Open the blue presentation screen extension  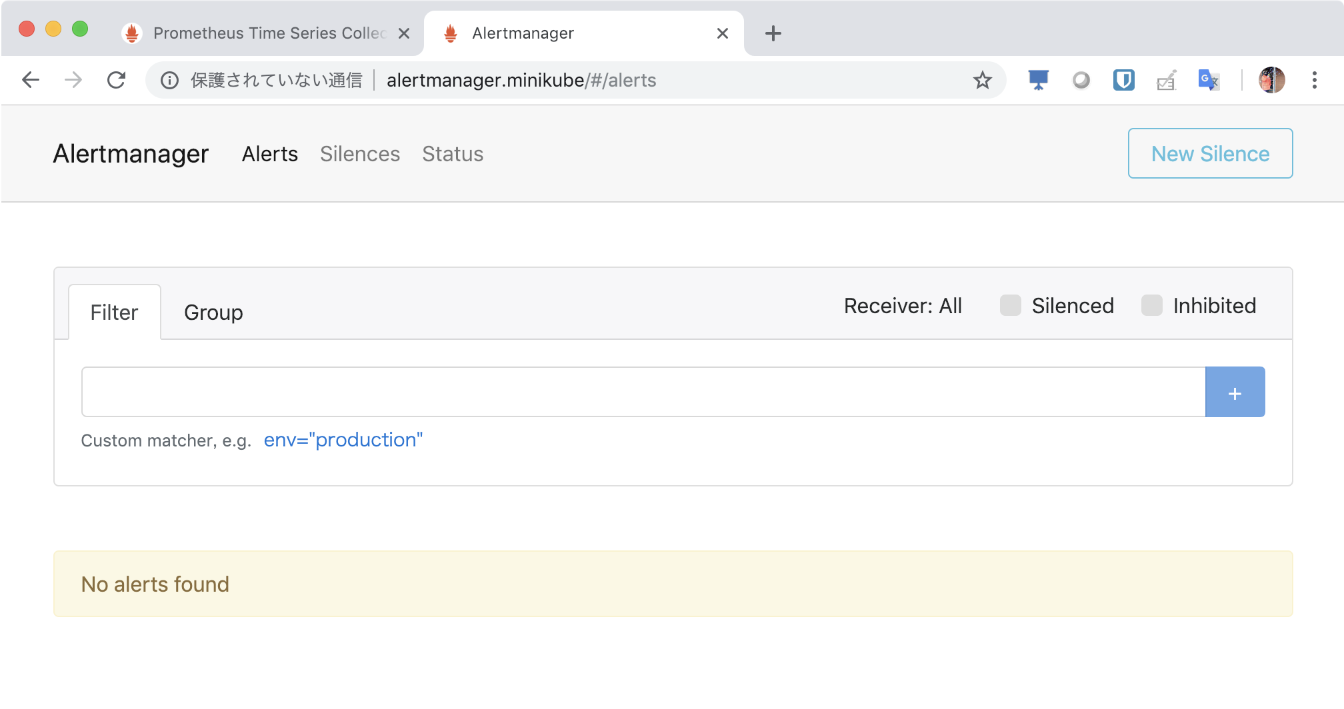[1038, 80]
